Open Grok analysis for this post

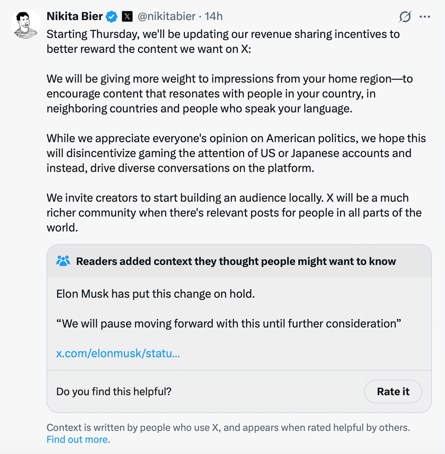406,16
